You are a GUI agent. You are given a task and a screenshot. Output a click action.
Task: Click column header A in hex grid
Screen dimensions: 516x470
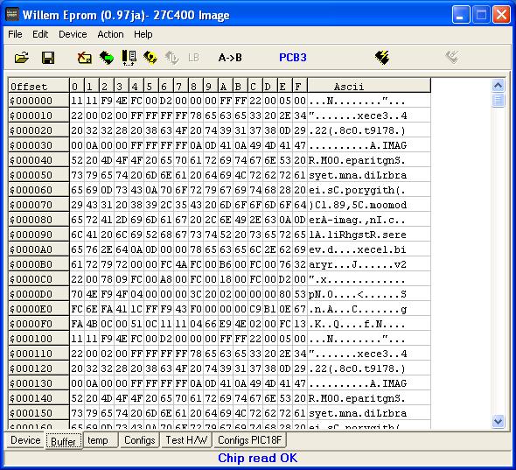(x=225, y=87)
